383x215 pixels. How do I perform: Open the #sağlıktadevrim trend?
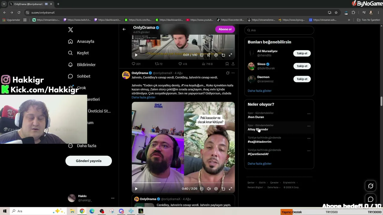tap(259, 142)
